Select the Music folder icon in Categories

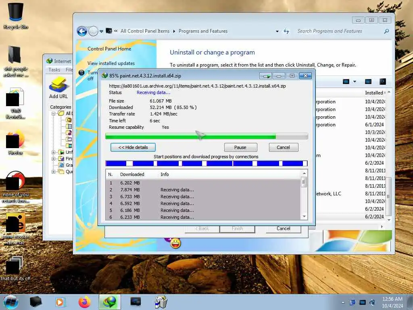[69, 132]
